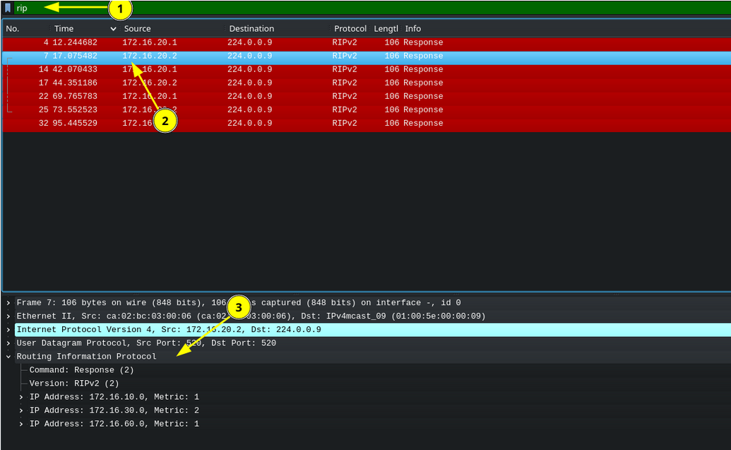This screenshot has height=450, width=731.
Task: Select packet 14 at time 42.070433
Action: (212, 69)
